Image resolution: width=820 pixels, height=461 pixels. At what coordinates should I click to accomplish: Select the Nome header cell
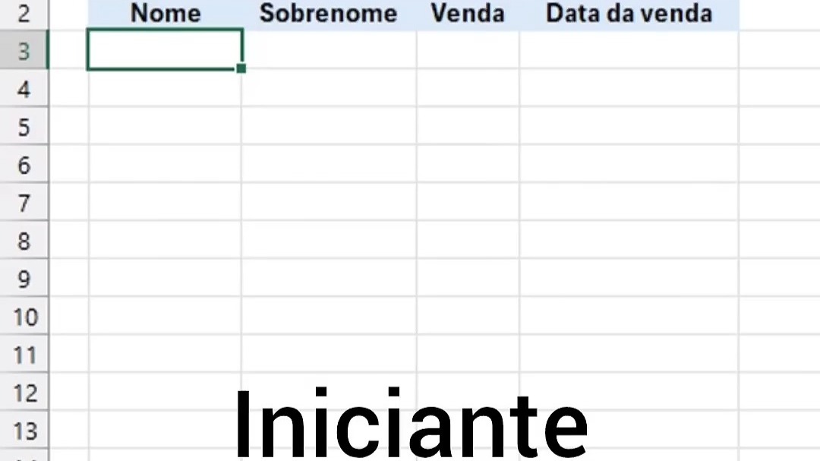(x=166, y=14)
